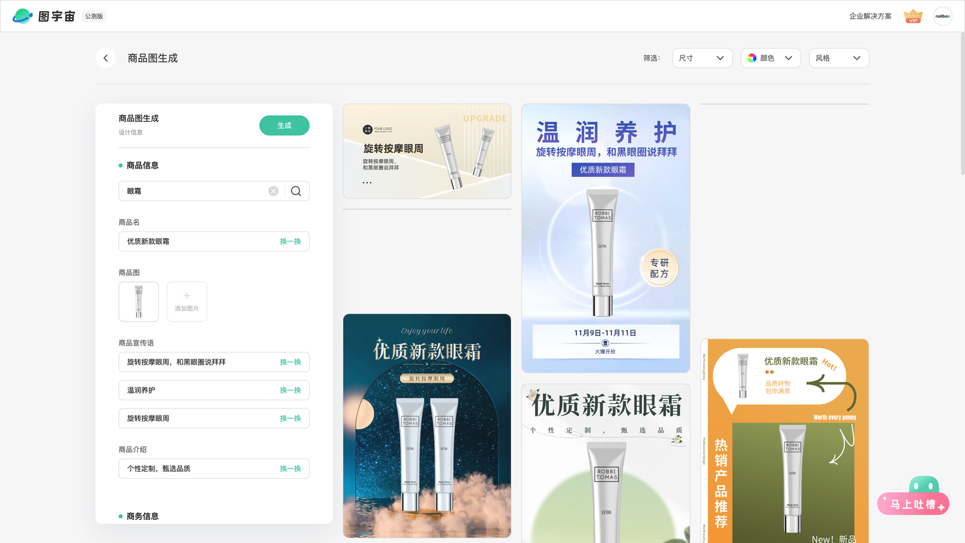
Task: Open the dark starry 优质新款眼霜 poster
Action: [x=427, y=426]
